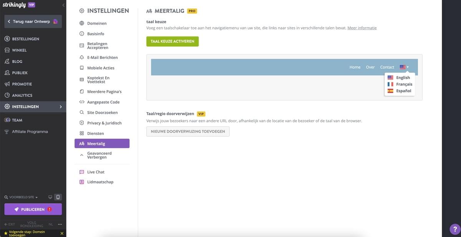Click Nieuwe Doorverwijzing Toevoegen

[x=187, y=131]
